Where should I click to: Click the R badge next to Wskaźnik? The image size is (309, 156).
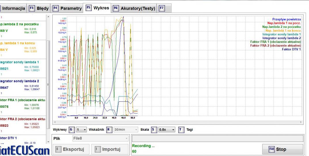(108, 130)
